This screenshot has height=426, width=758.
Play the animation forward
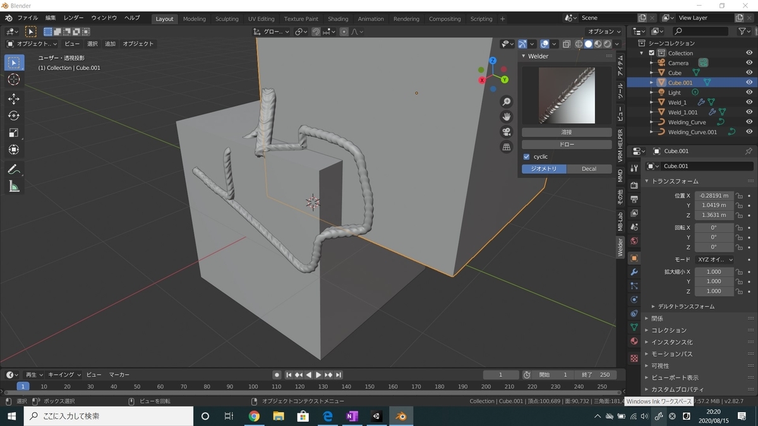click(x=319, y=375)
